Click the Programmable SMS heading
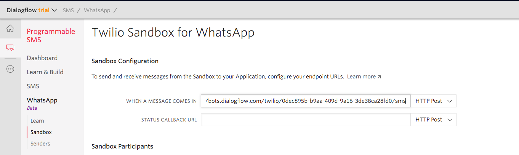The width and height of the screenshot is (519, 155). coord(51,35)
